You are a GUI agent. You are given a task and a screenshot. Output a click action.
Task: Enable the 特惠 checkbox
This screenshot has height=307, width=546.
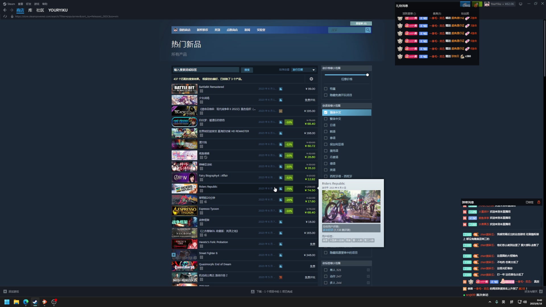tap(326, 89)
